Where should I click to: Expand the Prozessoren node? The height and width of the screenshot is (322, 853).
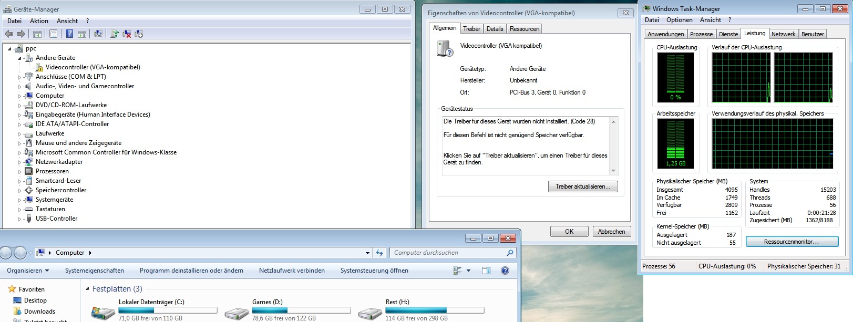point(19,171)
